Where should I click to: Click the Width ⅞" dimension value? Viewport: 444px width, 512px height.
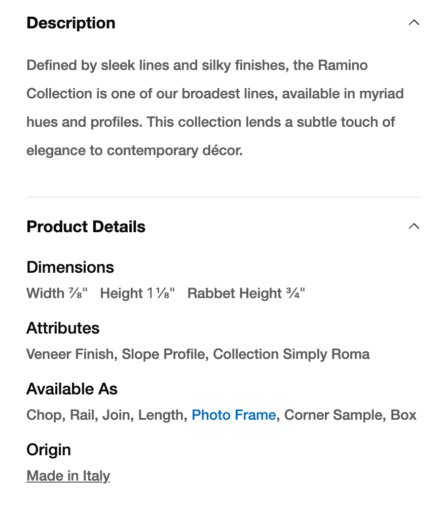(57, 294)
